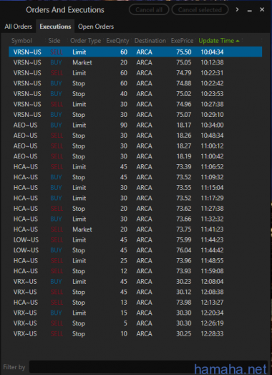272x375 pixels.
Task: Minimize the Orders And Executions window
Action: pos(250,11)
